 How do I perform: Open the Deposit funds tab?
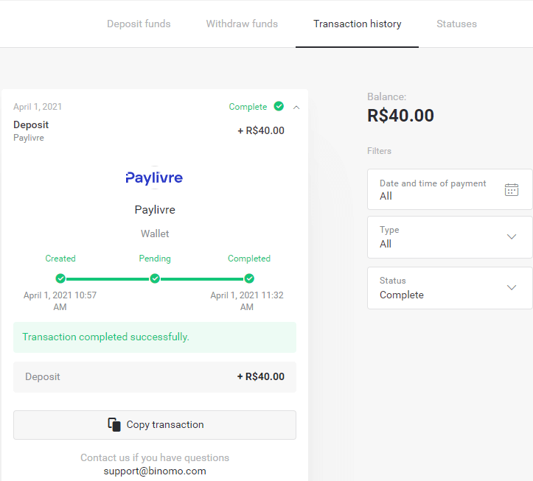(139, 24)
